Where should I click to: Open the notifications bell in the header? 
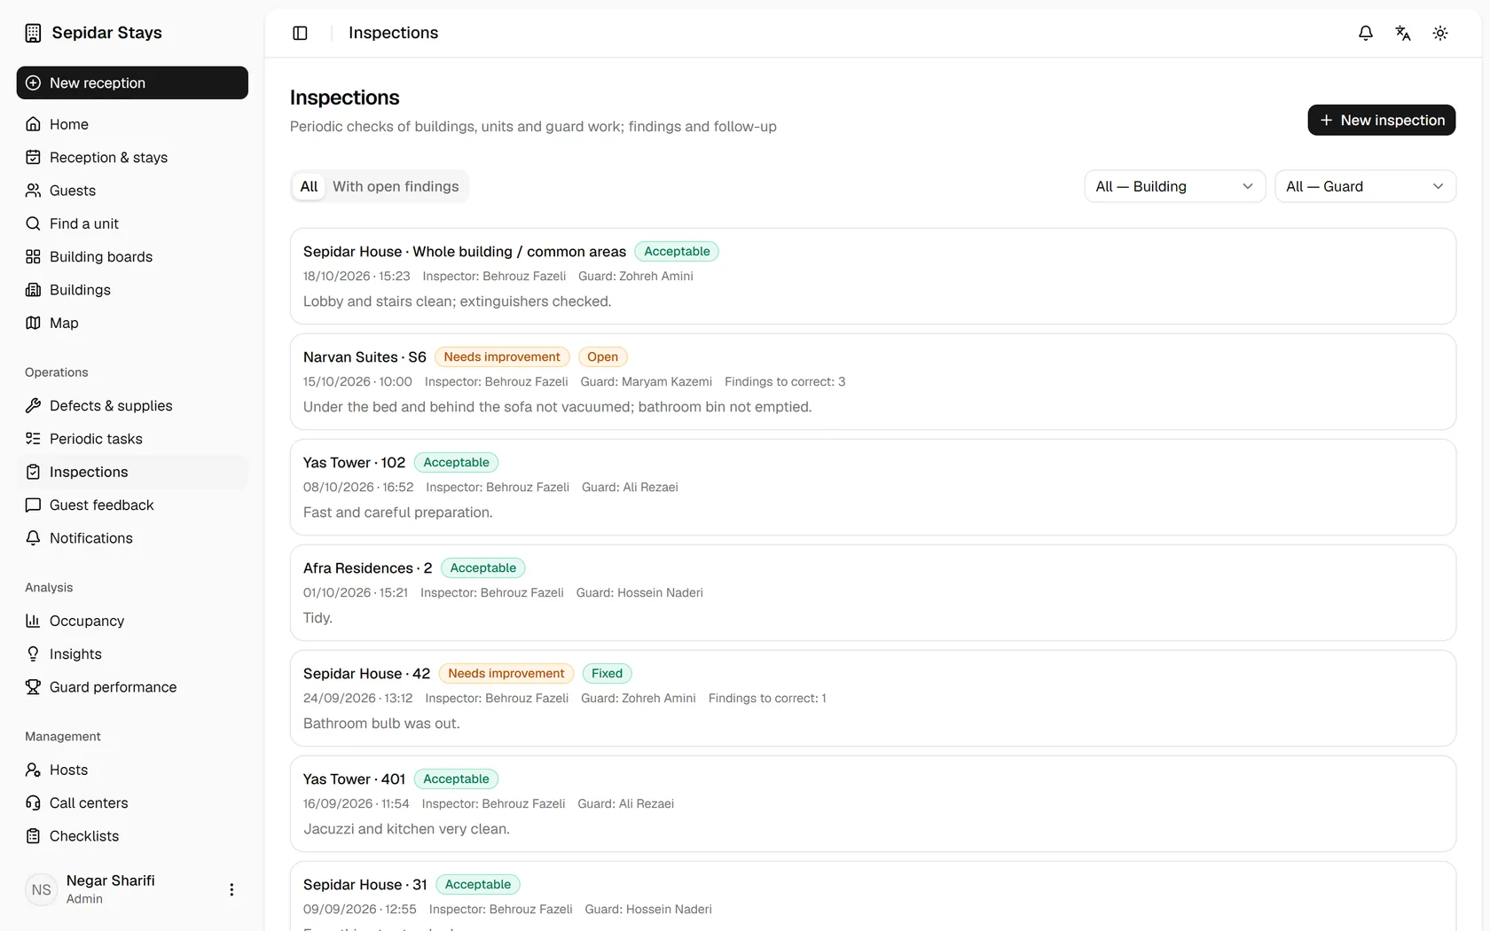pyautogui.click(x=1366, y=33)
